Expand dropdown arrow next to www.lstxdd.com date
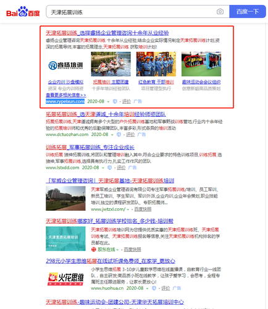The height and width of the screenshot is (309, 268). click(x=103, y=168)
